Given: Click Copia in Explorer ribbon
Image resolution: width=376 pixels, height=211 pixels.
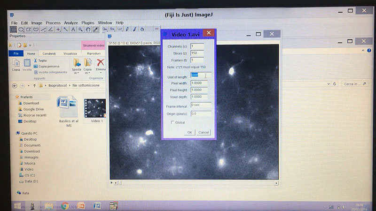Looking at the screenshot, I should point(16,65).
